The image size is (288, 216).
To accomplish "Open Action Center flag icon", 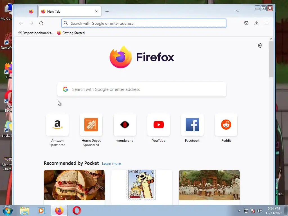I will 253,211.
